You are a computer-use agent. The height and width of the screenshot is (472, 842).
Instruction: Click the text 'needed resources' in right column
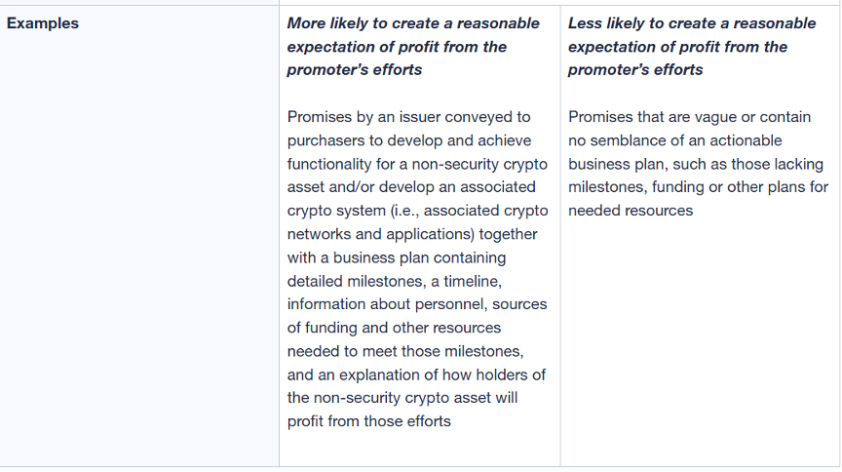pyautogui.click(x=631, y=211)
